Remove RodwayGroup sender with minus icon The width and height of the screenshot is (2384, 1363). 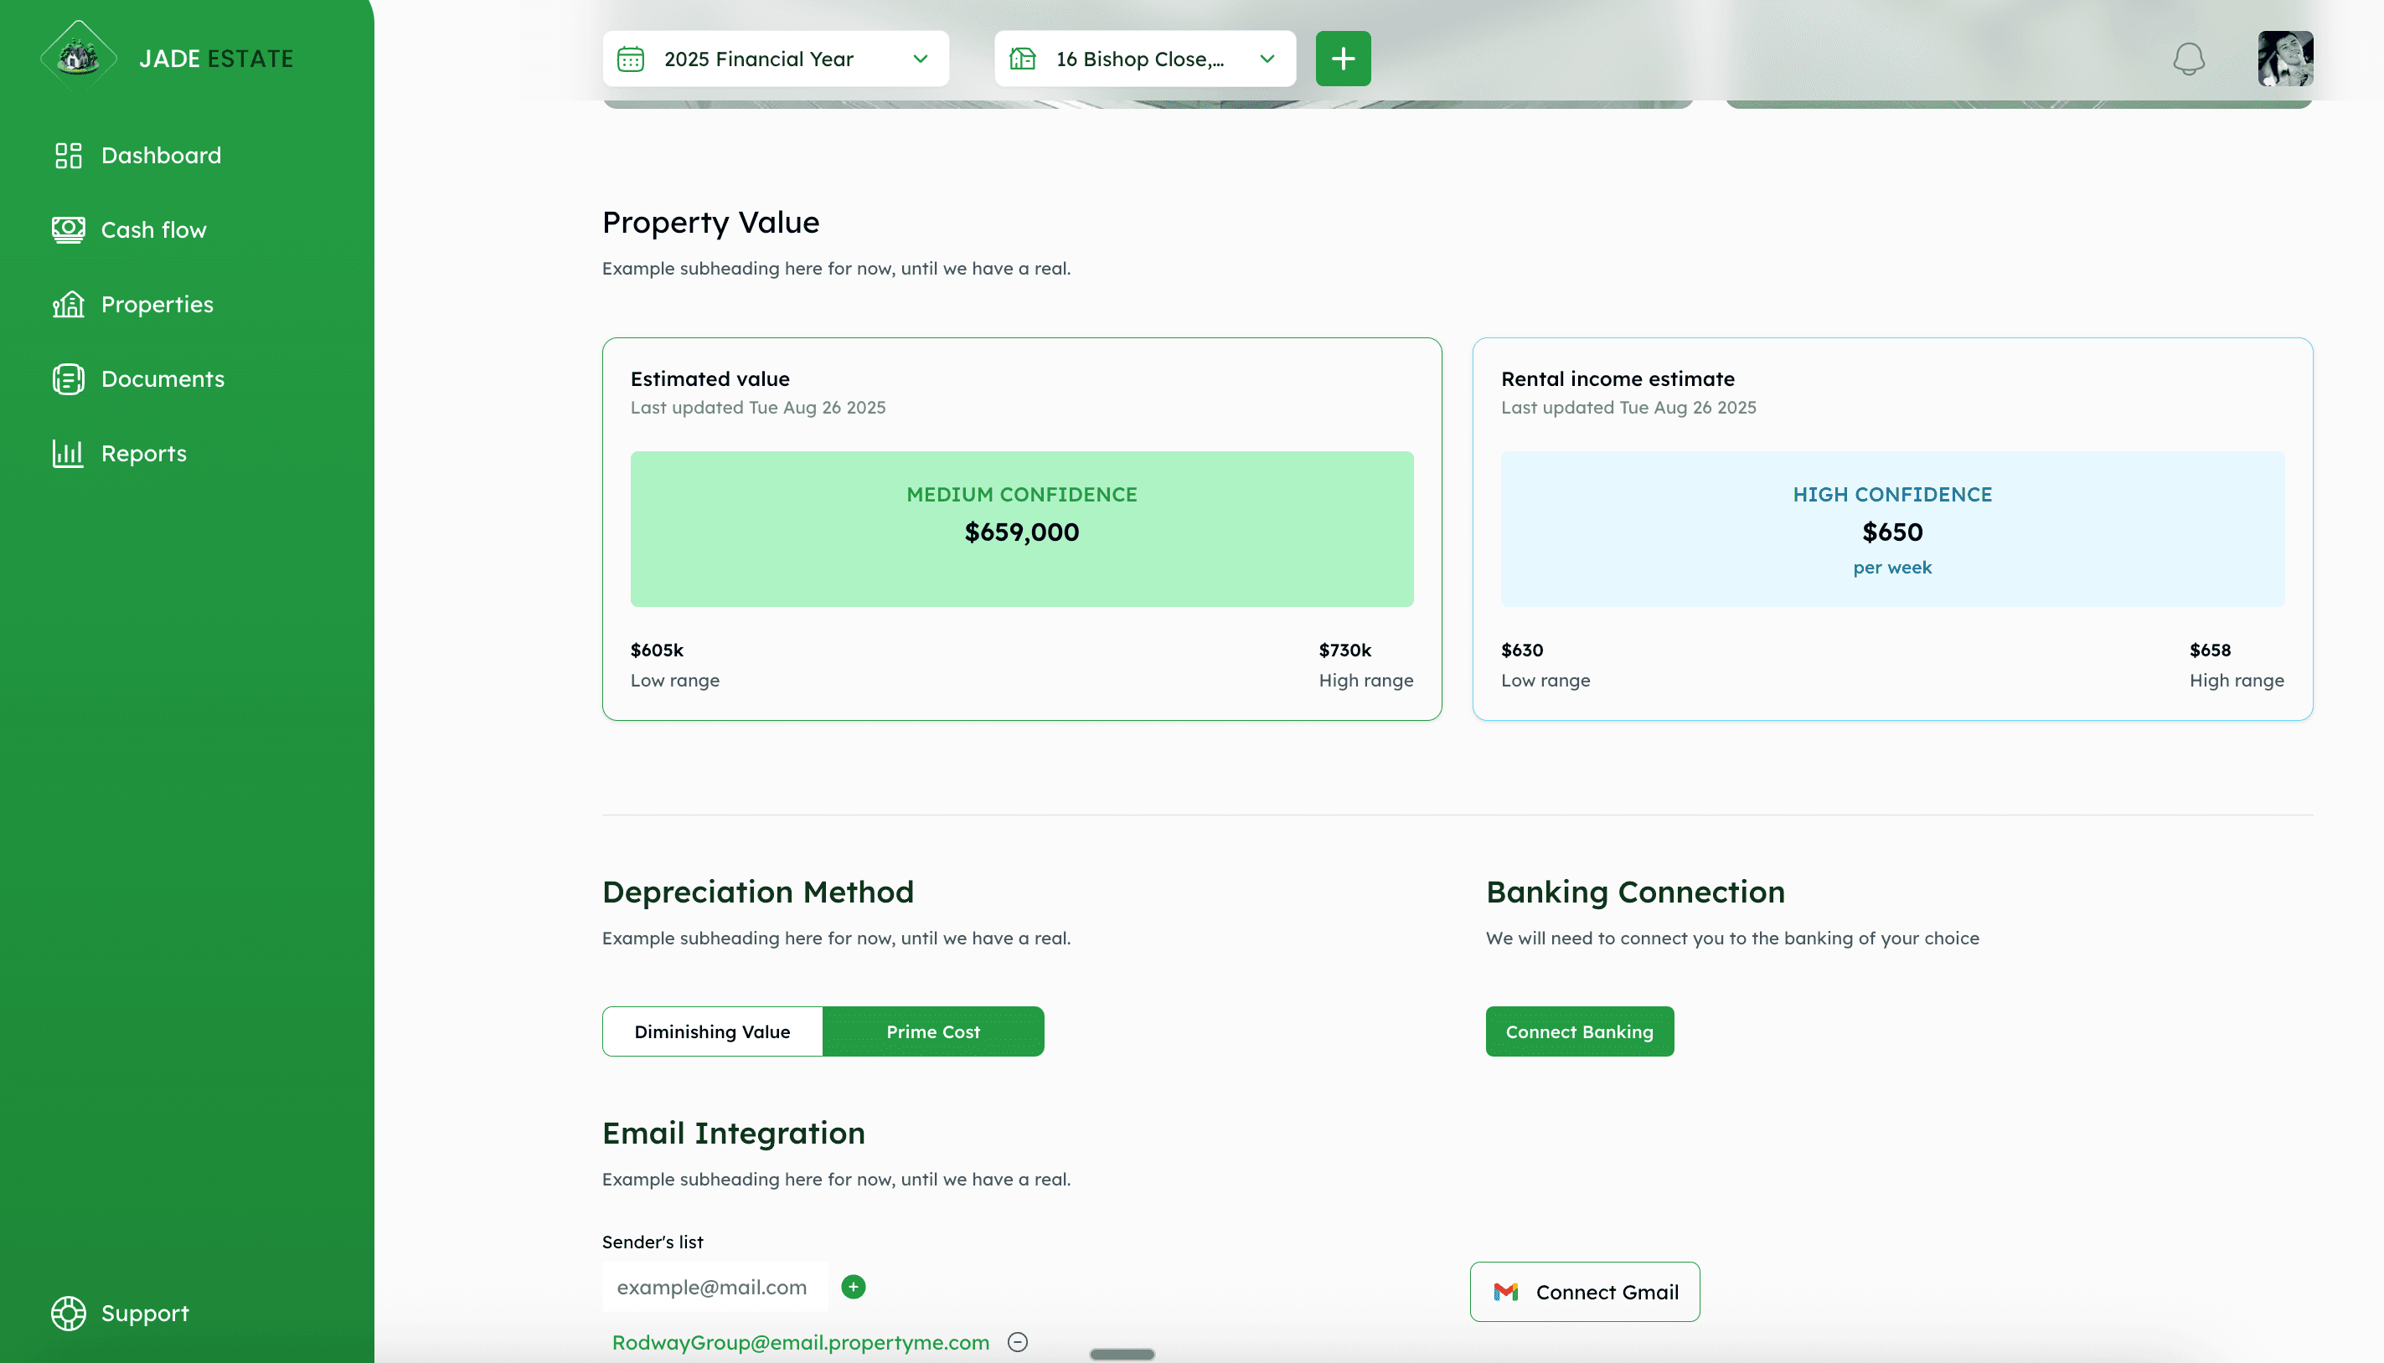pyautogui.click(x=1018, y=1342)
